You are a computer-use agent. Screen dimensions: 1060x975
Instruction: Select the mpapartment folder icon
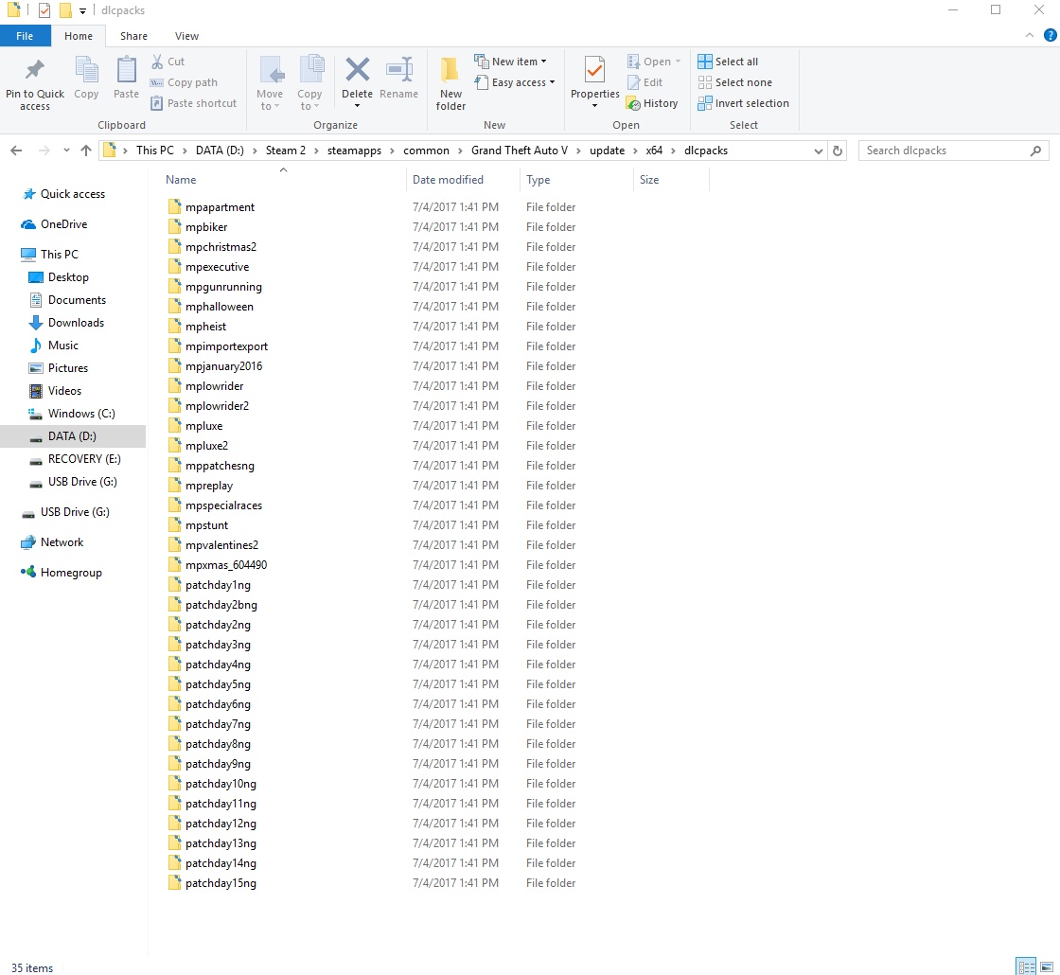pyautogui.click(x=174, y=207)
